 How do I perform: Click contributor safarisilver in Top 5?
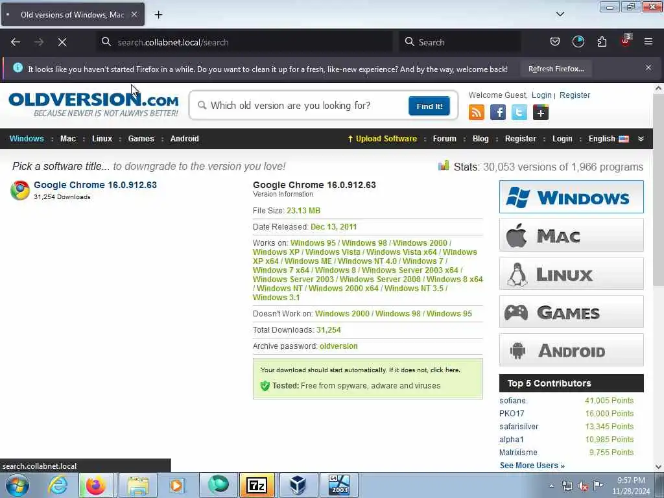coord(518,427)
